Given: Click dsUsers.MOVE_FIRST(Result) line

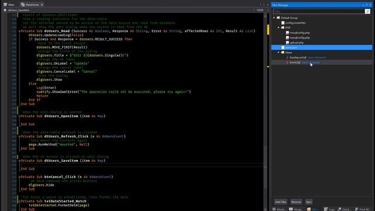Looking at the screenshot, I should [62, 47].
